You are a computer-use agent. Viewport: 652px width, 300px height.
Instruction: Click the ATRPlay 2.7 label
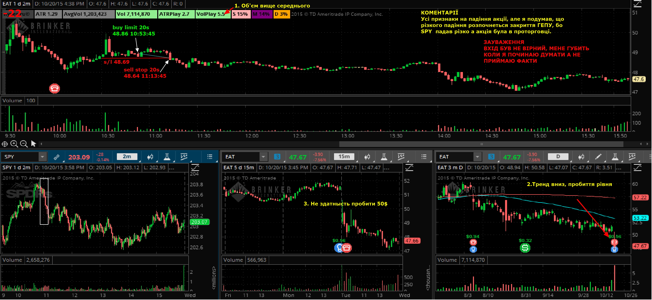pos(176,14)
